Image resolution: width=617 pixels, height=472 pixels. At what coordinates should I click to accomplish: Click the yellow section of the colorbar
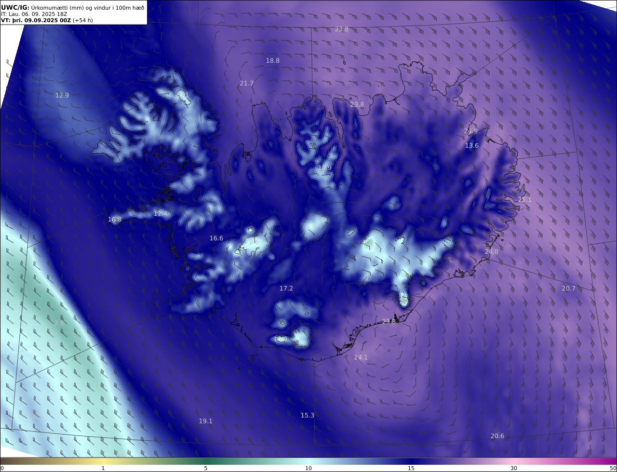(x=103, y=461)
